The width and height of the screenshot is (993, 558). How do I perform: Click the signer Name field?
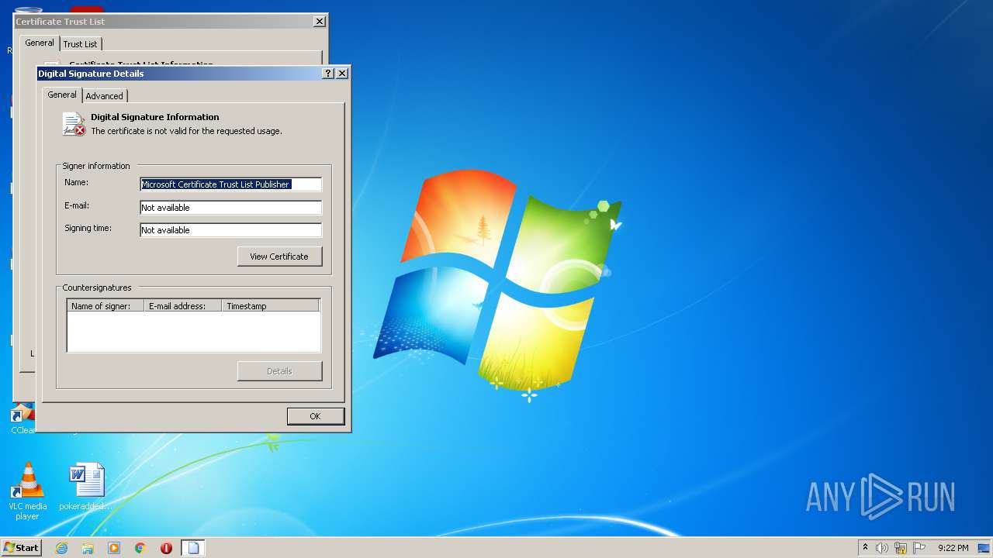coord(230,184)
